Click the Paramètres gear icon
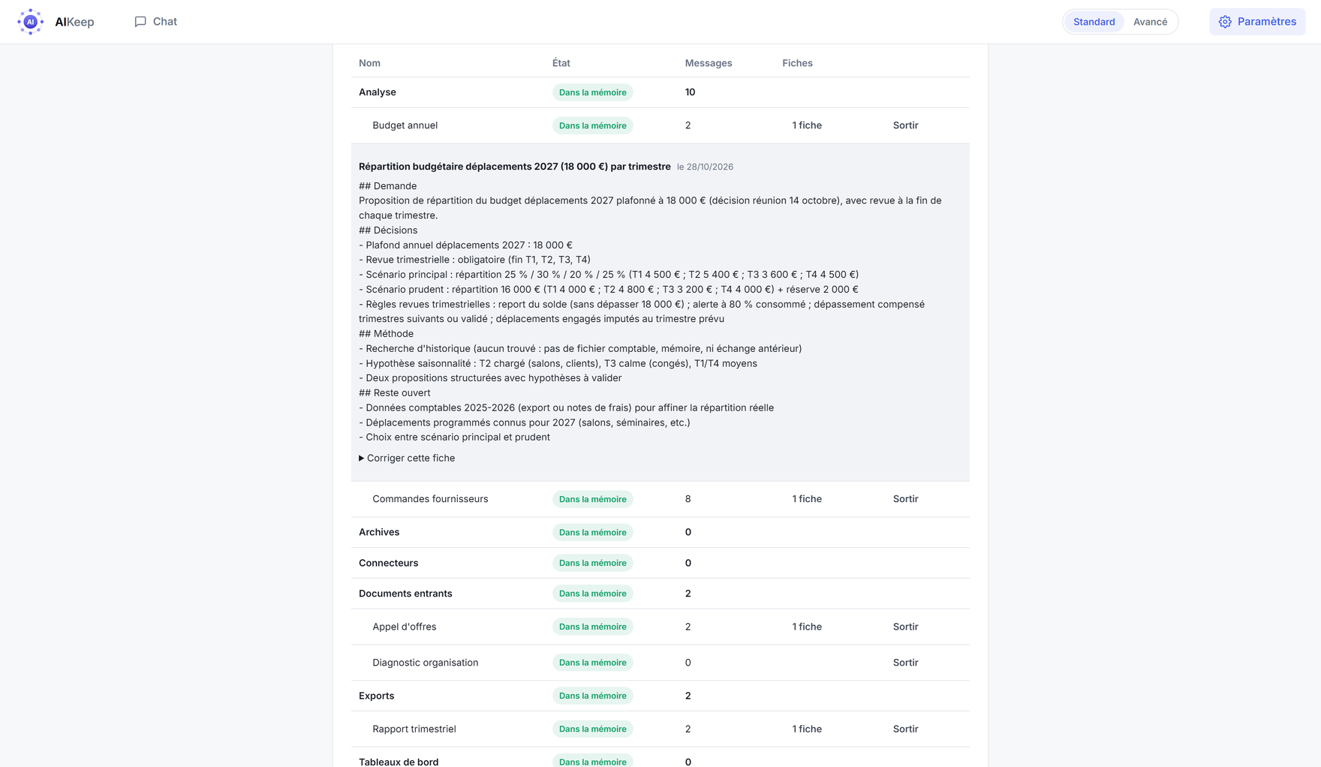1321x767 pixels. [1225, 22]
